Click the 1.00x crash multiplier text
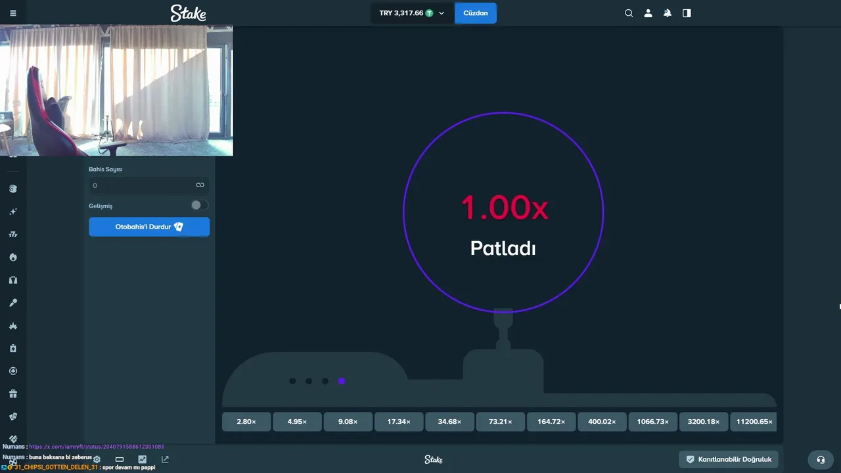 504,207
